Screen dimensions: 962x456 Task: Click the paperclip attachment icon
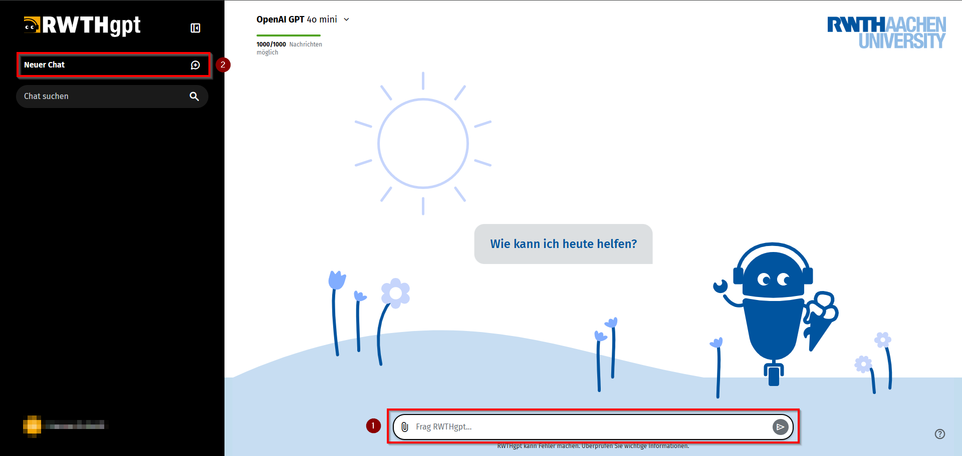click(x=405, y=426)
